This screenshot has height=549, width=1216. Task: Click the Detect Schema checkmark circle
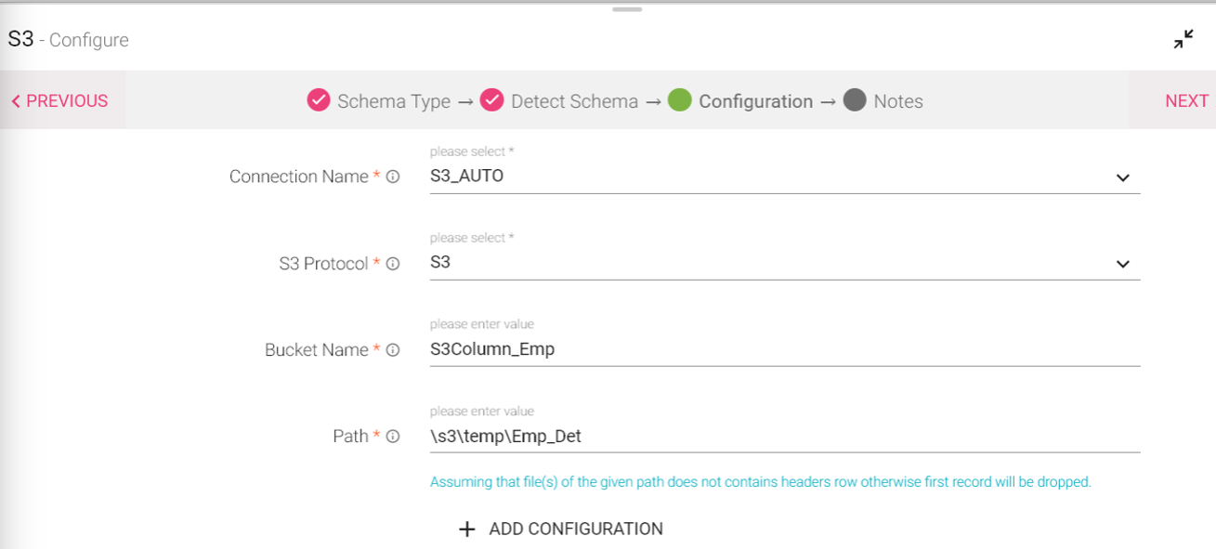(x=492, y=100)
